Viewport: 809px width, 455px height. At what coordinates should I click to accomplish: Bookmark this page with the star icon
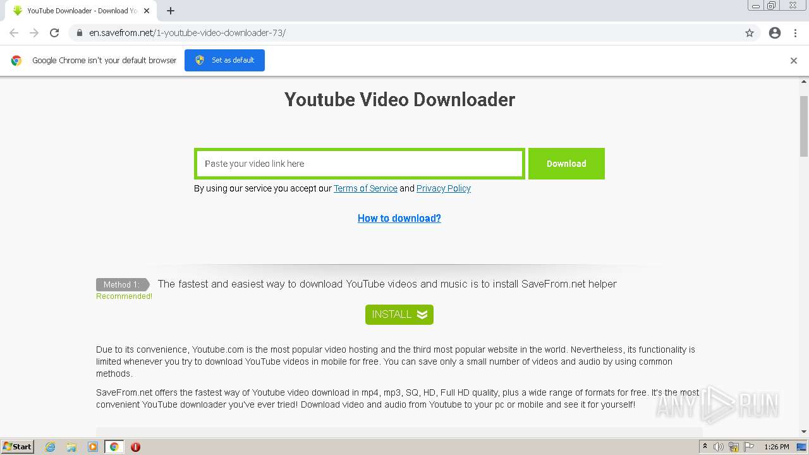click(x=750, y=33)
